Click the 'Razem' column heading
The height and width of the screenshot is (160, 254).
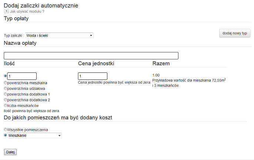click(161, 64)
